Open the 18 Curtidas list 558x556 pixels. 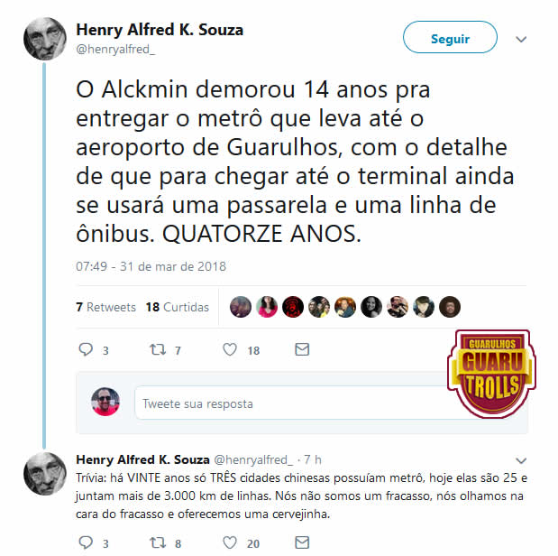(x=178, y=307)
